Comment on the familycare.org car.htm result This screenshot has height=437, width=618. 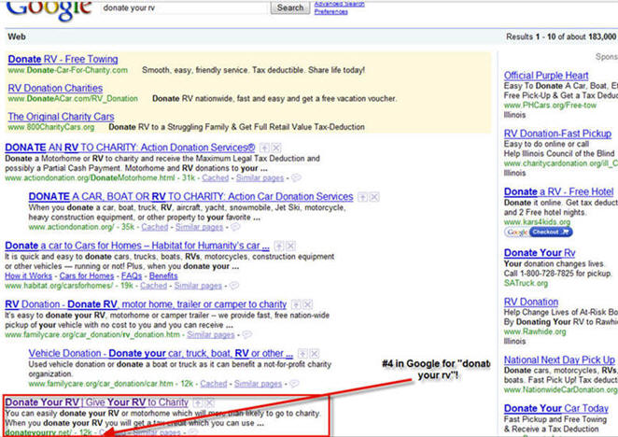pos(294,384)
